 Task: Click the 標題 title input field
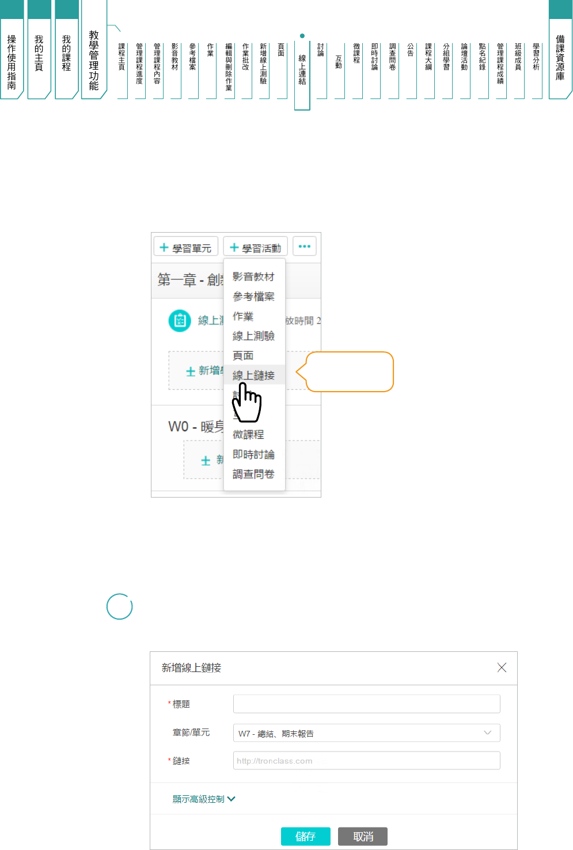coord(366,704)
